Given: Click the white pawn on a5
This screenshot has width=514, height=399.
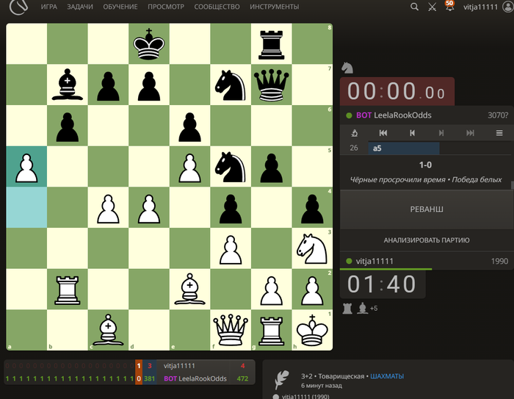Looking at the screenshot, I should 26,167.
